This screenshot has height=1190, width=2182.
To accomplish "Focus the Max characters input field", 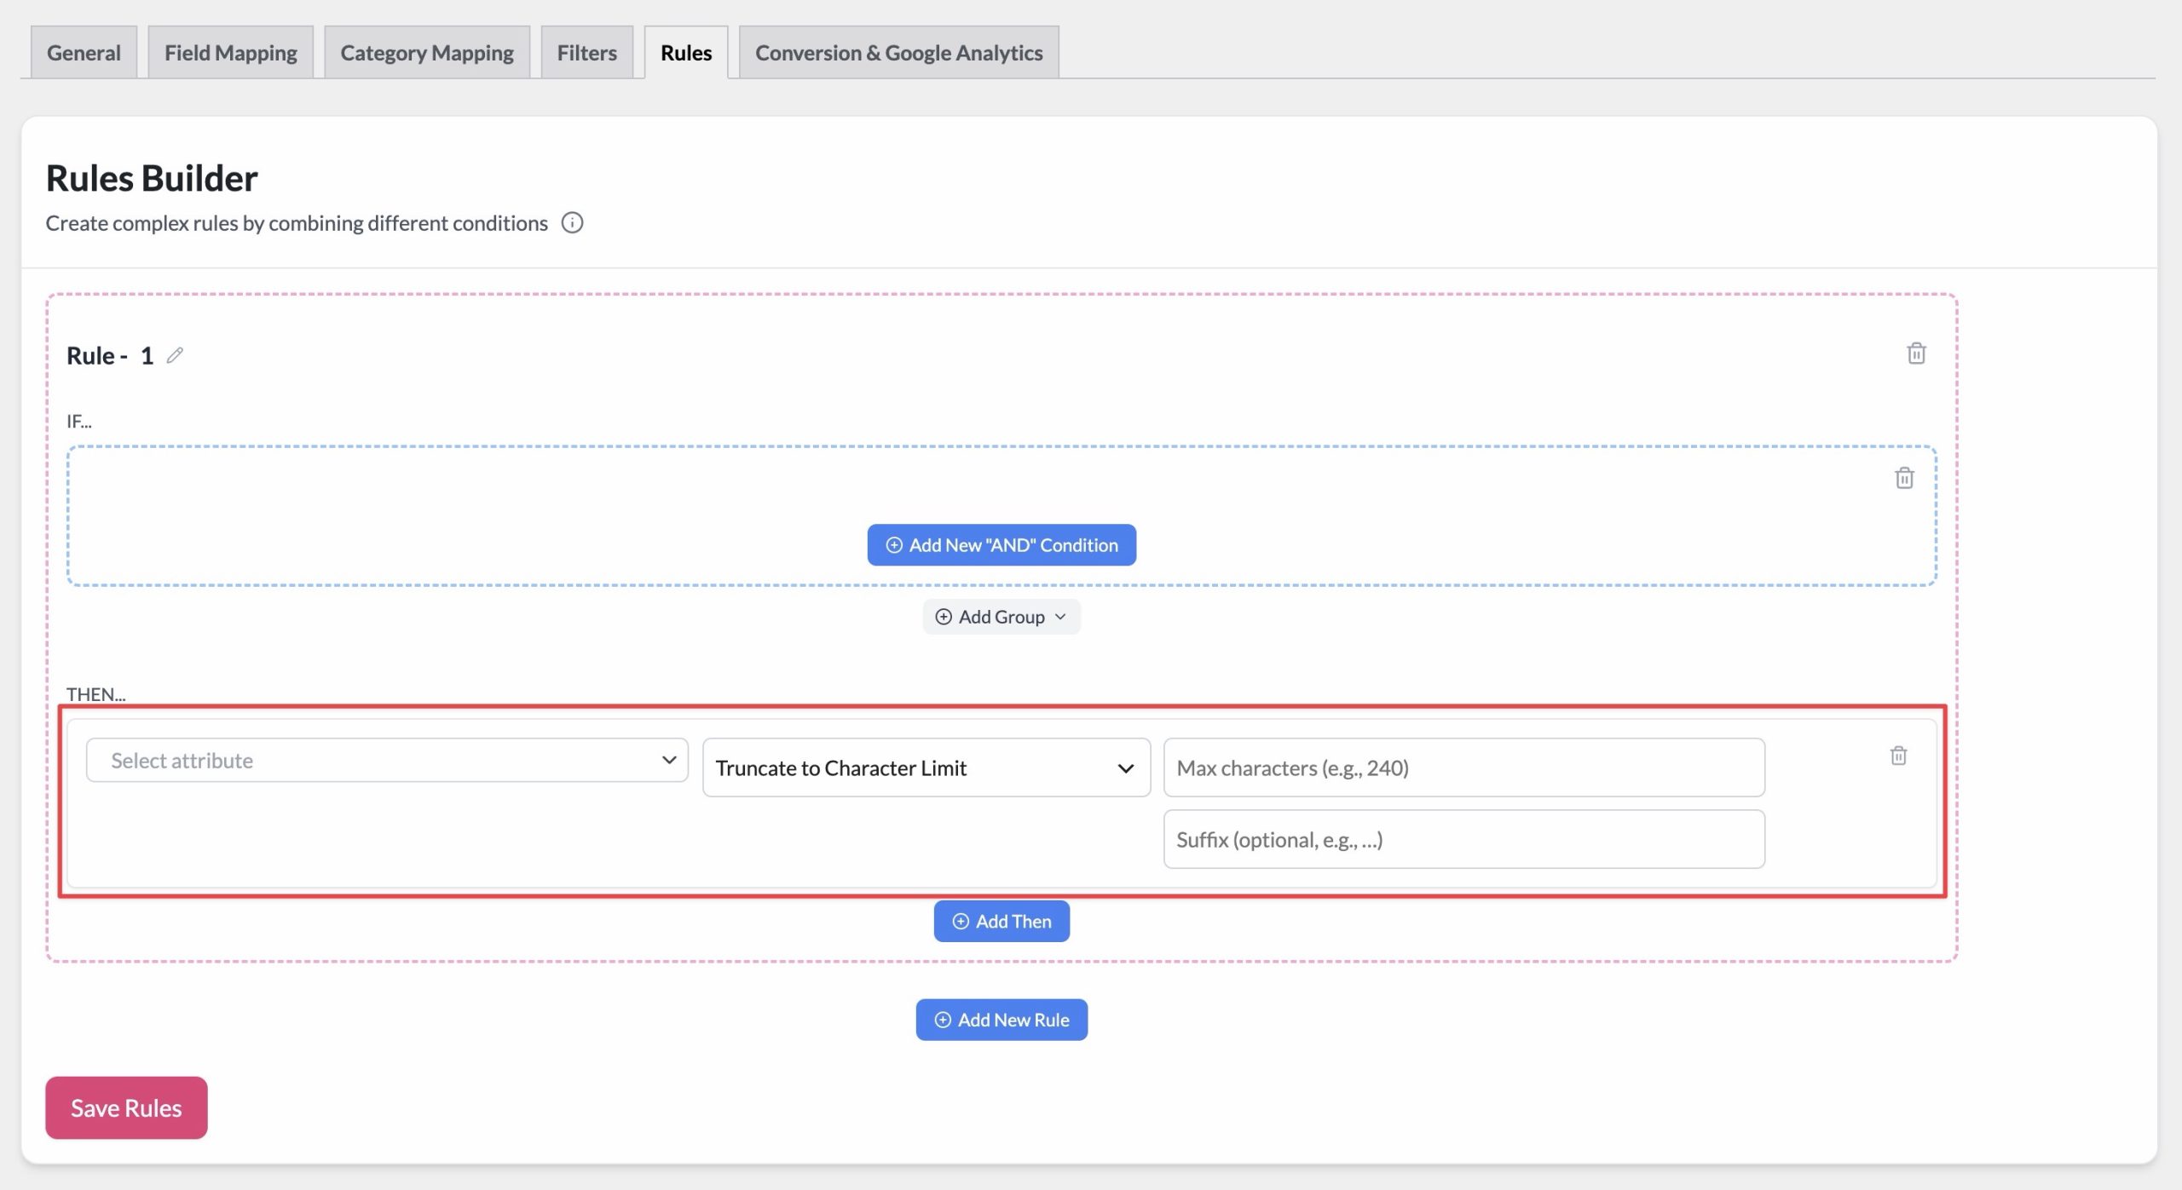I will pyautogui.click(x=1464, y=767).
